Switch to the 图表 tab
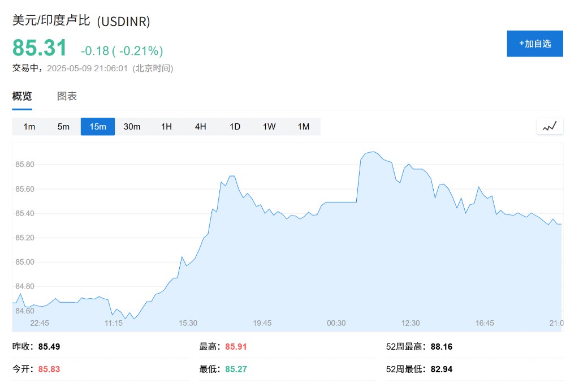579x387 pixels. coord(67,97)
